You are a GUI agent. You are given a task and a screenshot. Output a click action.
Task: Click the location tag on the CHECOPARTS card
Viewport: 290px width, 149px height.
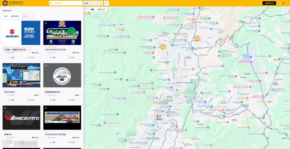point(76,53)
